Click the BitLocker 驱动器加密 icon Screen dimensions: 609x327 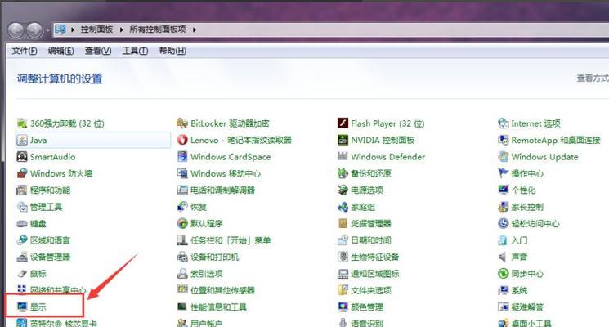[x=182, y=123]
